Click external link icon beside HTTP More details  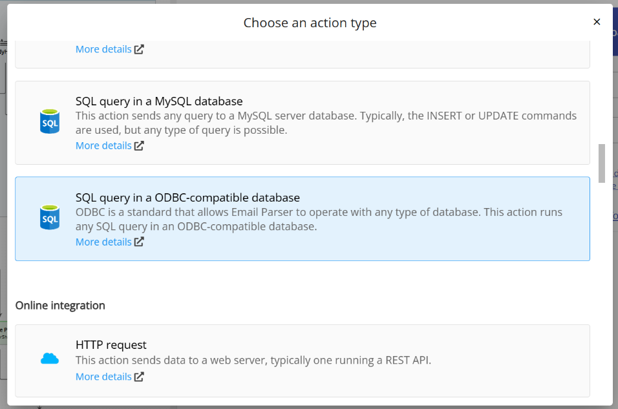139,377
